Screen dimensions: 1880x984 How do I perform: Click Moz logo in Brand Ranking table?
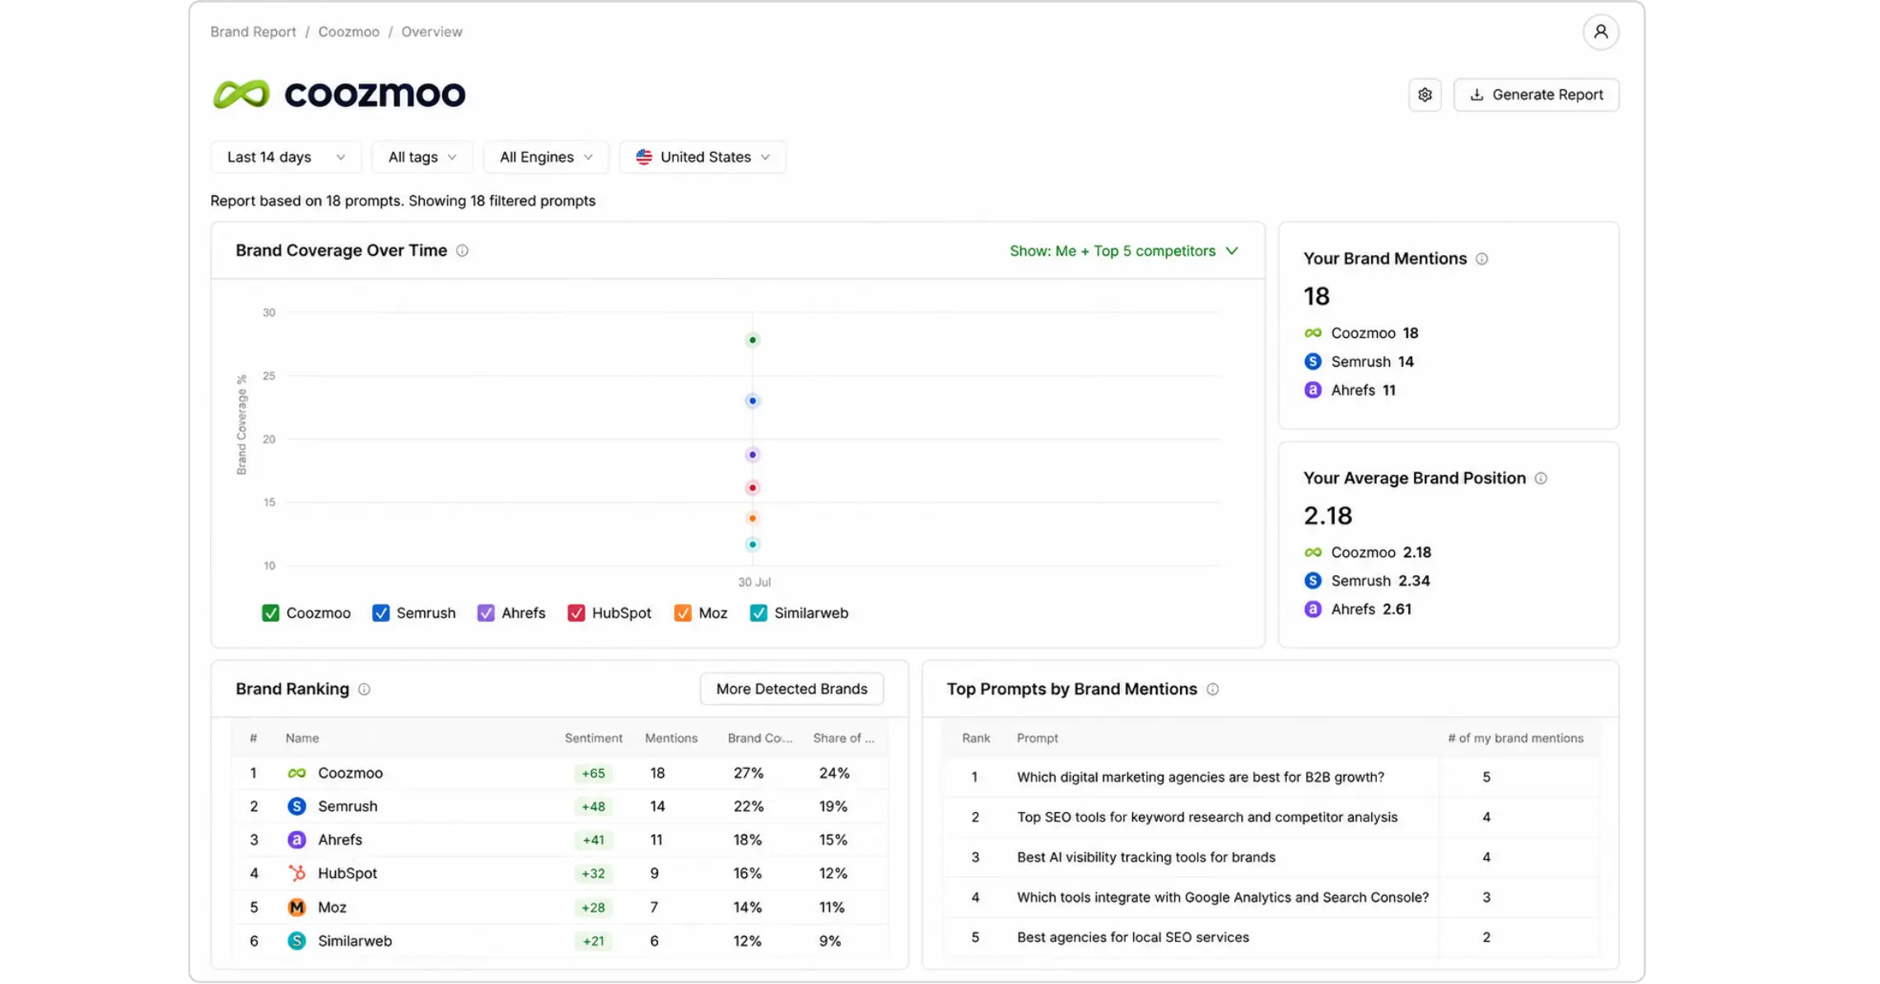[x=296, y=907]
